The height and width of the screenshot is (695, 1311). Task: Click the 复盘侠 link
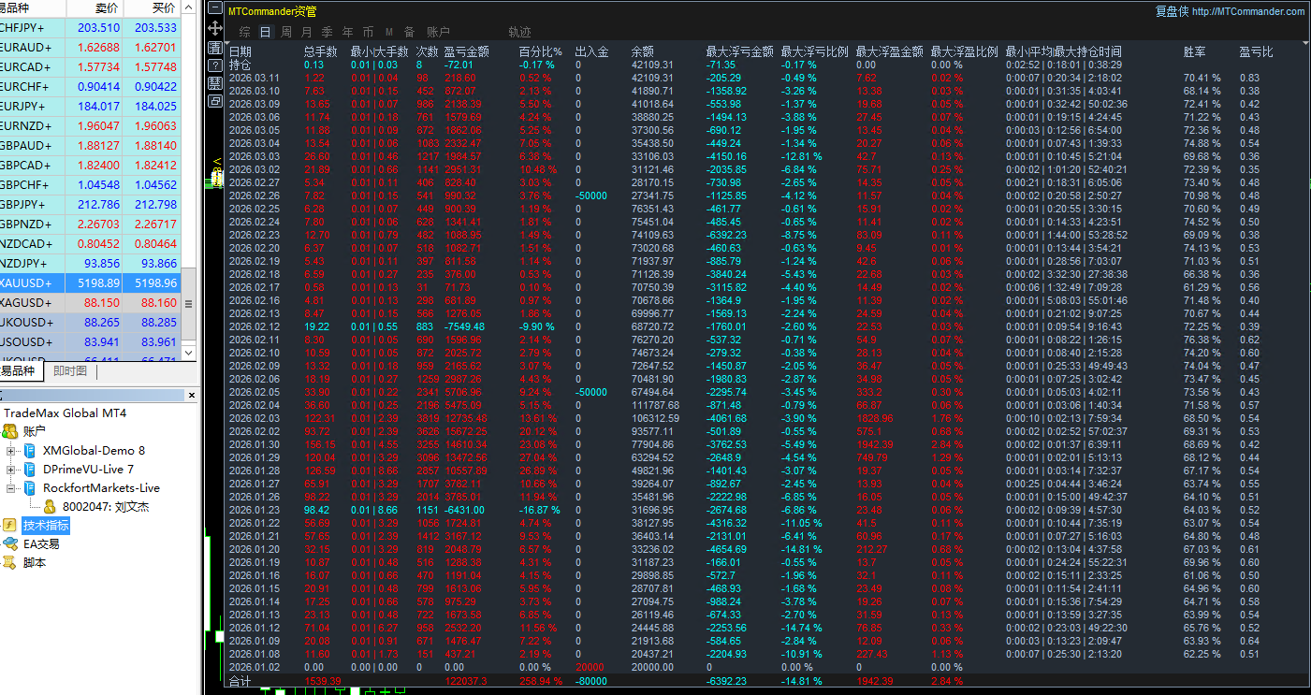click(1172, 11)
